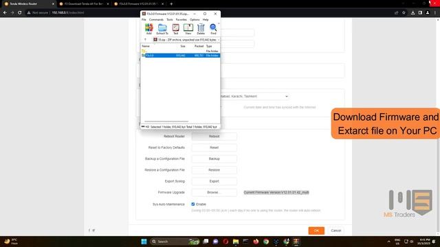Go up one folder level in WinRAR
The image size is (440, 247).
pos(145,40)
